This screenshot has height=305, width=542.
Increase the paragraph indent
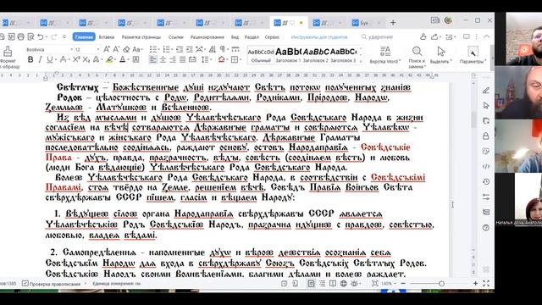(190, 49)
